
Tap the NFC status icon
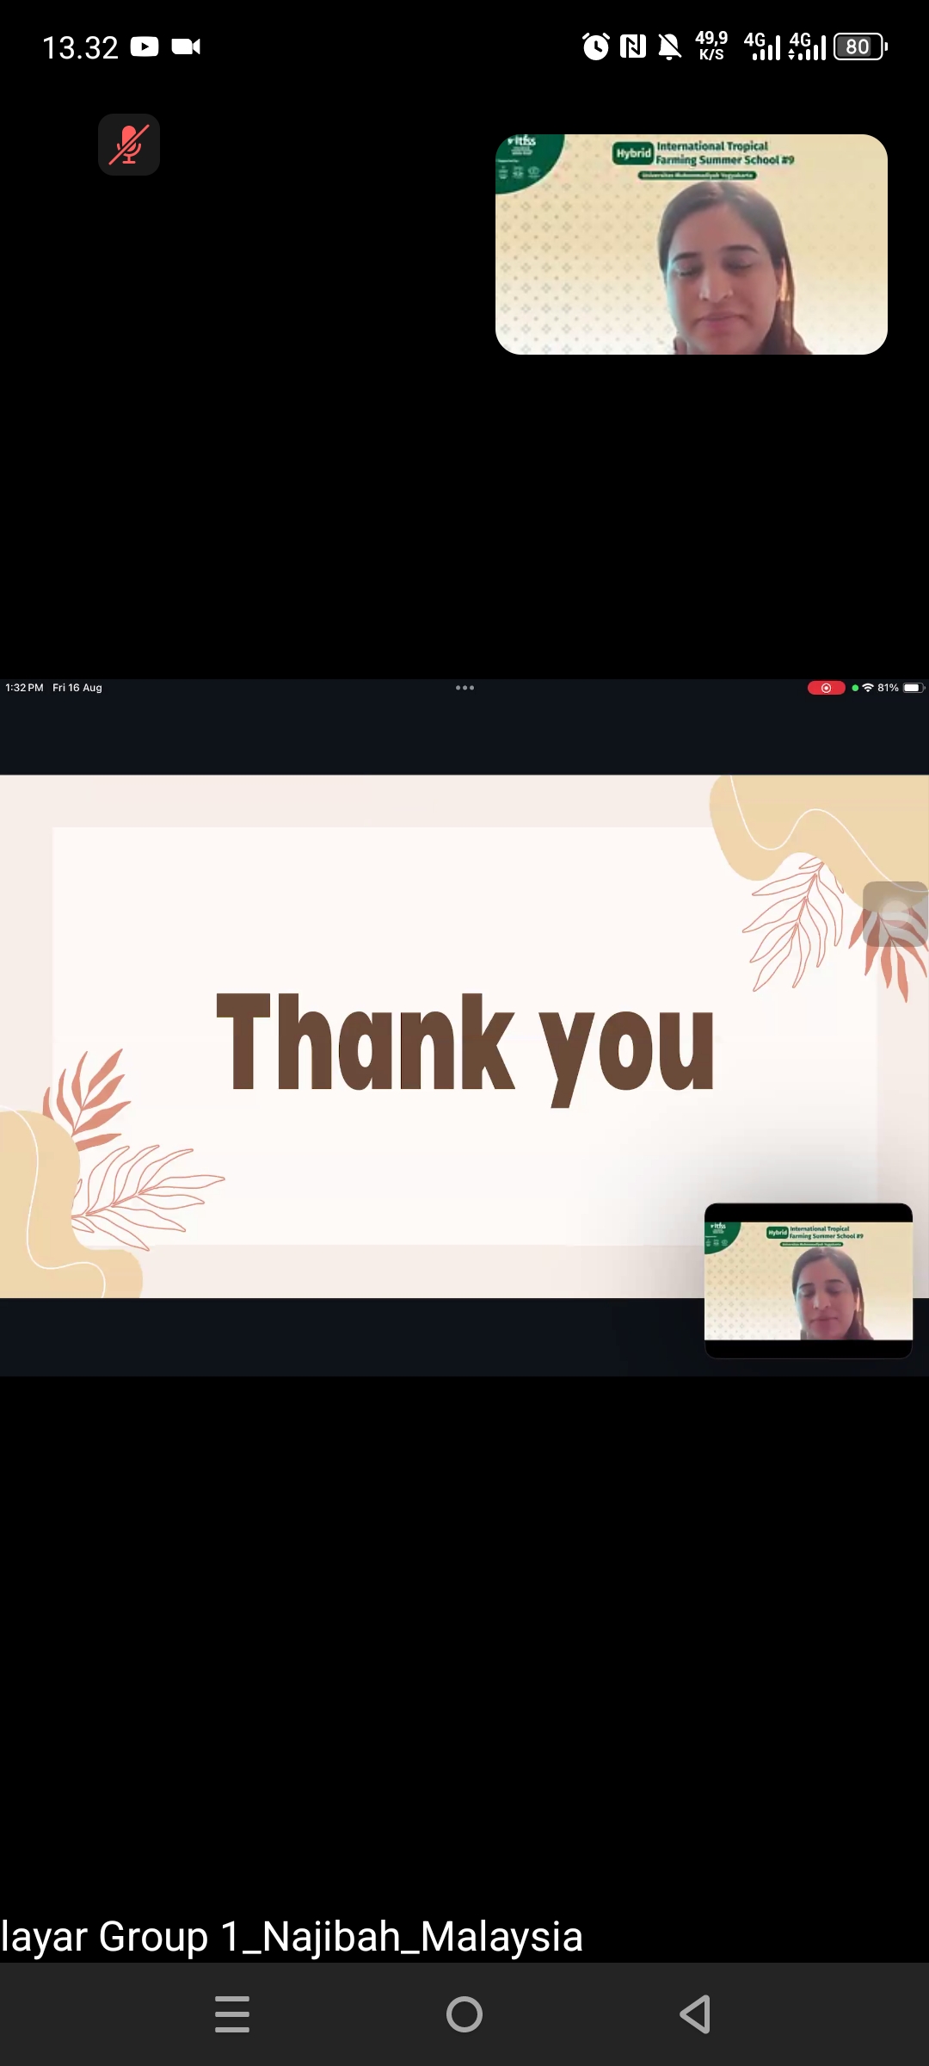(633, 46)
